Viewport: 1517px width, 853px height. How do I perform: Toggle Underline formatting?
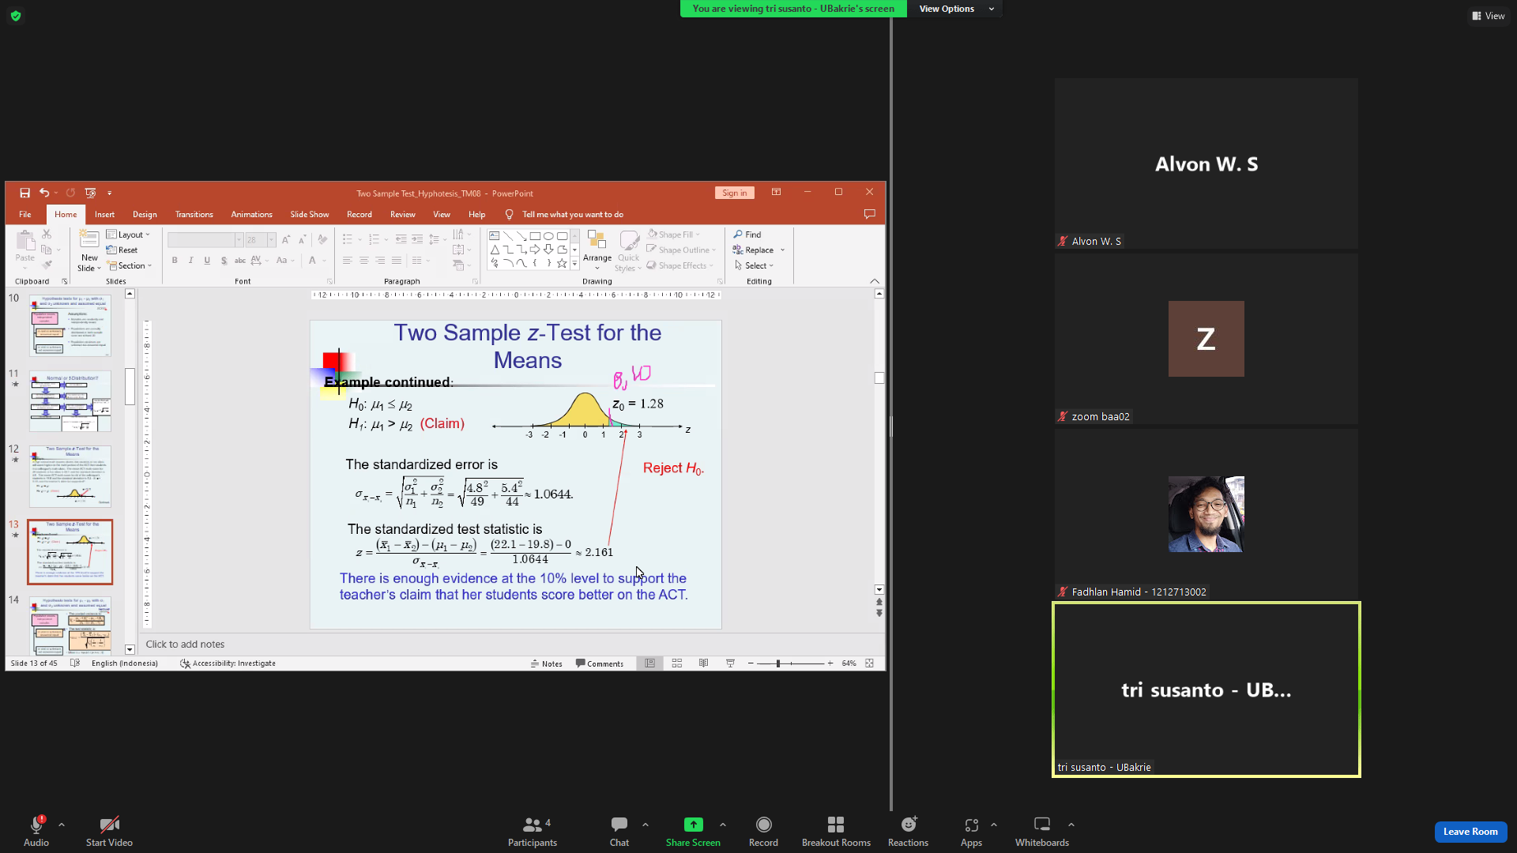207,261
